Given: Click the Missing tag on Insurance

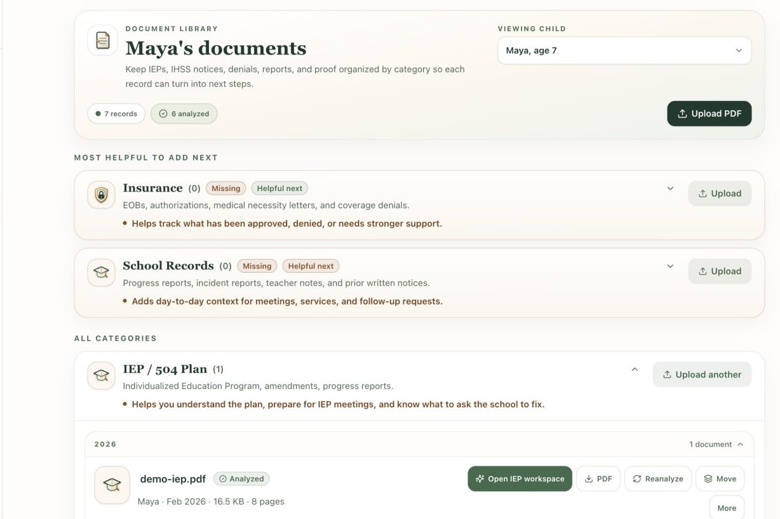Looking at the screenshot, I should (225, 188).
